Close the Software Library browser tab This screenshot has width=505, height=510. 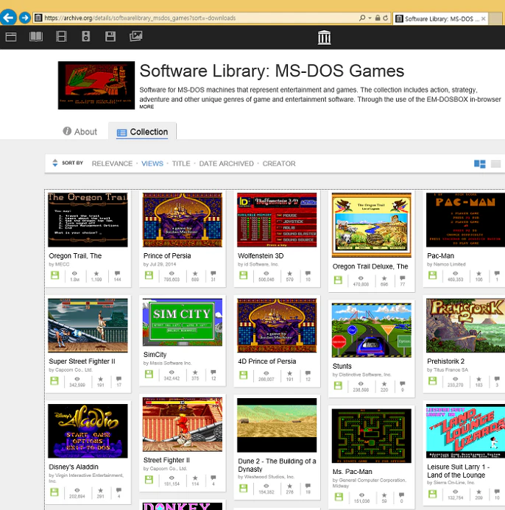[x=484, y=19]
